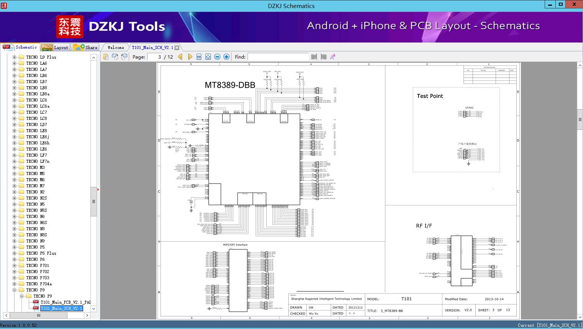Screen dimensions: 583x329
Task: Switch to the Layout tab
Action: 55,47
